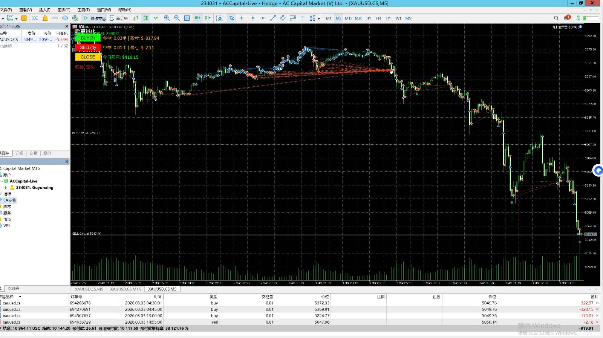
Task: Click the LVL depth of market icon
Action: (578, 18)
